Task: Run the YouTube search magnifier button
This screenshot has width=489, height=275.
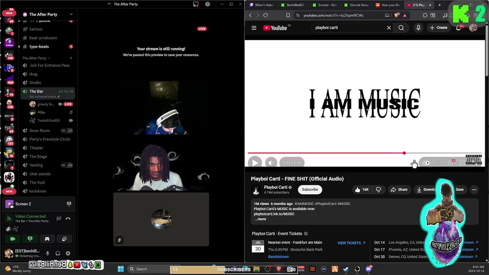Action: pyautogui.click(x=401, y=27)
